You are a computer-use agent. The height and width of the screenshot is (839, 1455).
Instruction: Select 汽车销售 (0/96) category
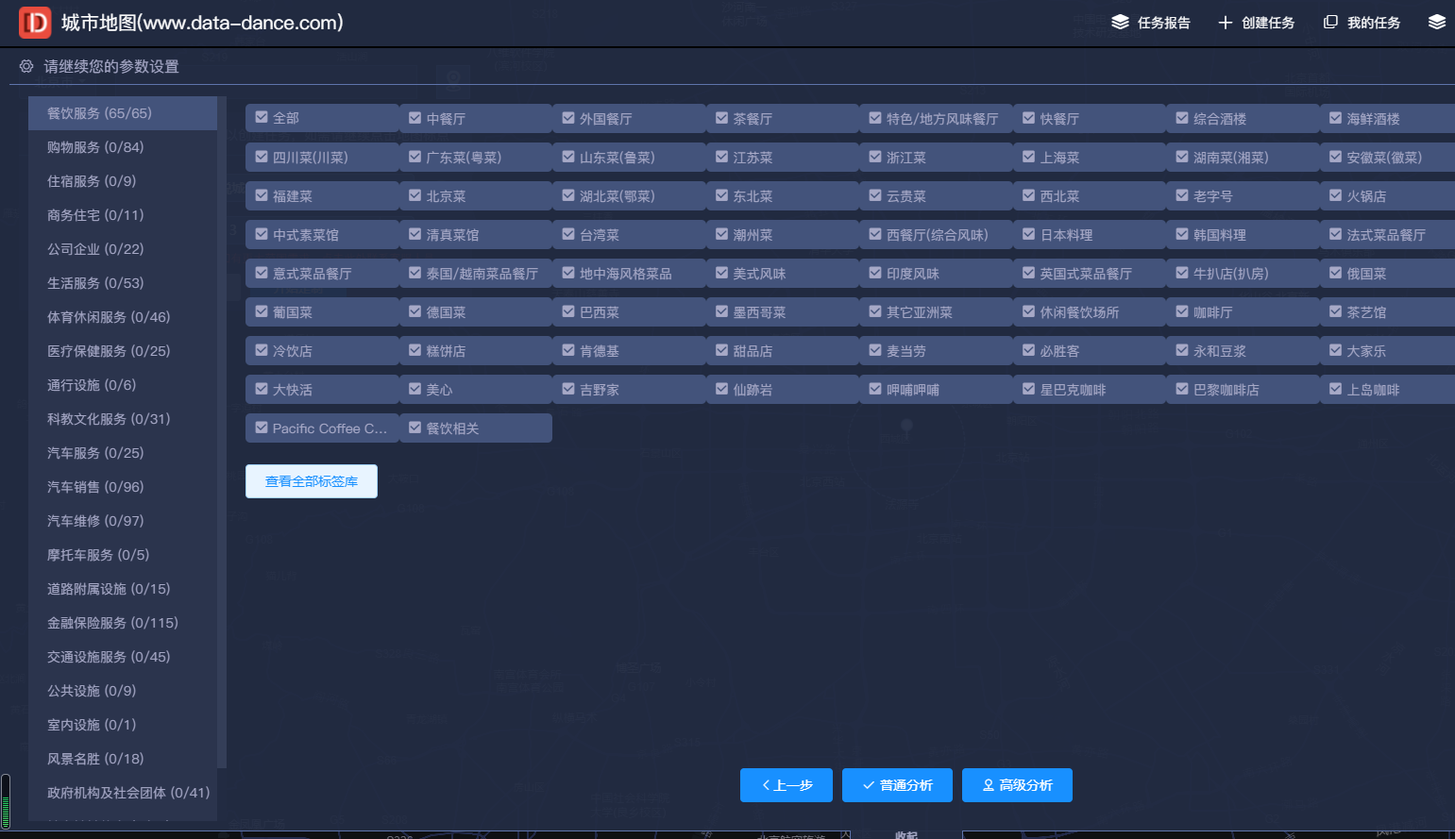point(123,487)
